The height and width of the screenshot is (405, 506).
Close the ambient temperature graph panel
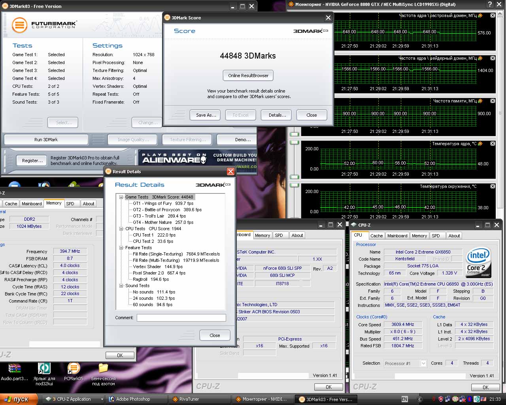coord(493,186)
